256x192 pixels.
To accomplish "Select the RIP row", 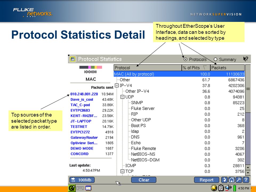I will coord(179,114).
